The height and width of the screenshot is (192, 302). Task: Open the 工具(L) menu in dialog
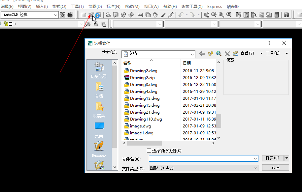(273, 53)
